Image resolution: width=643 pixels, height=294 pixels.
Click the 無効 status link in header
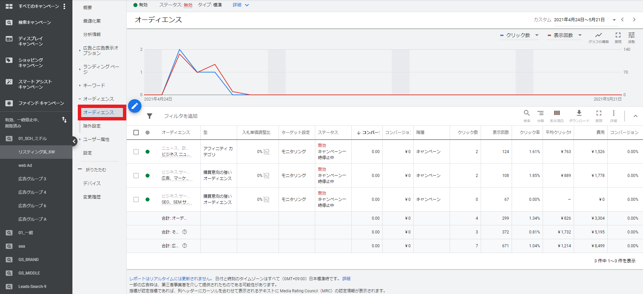(x=188, y=5)
